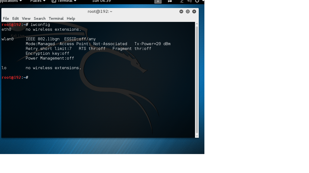Click 'Access Point: Not-Associated' text

point(93,44)
